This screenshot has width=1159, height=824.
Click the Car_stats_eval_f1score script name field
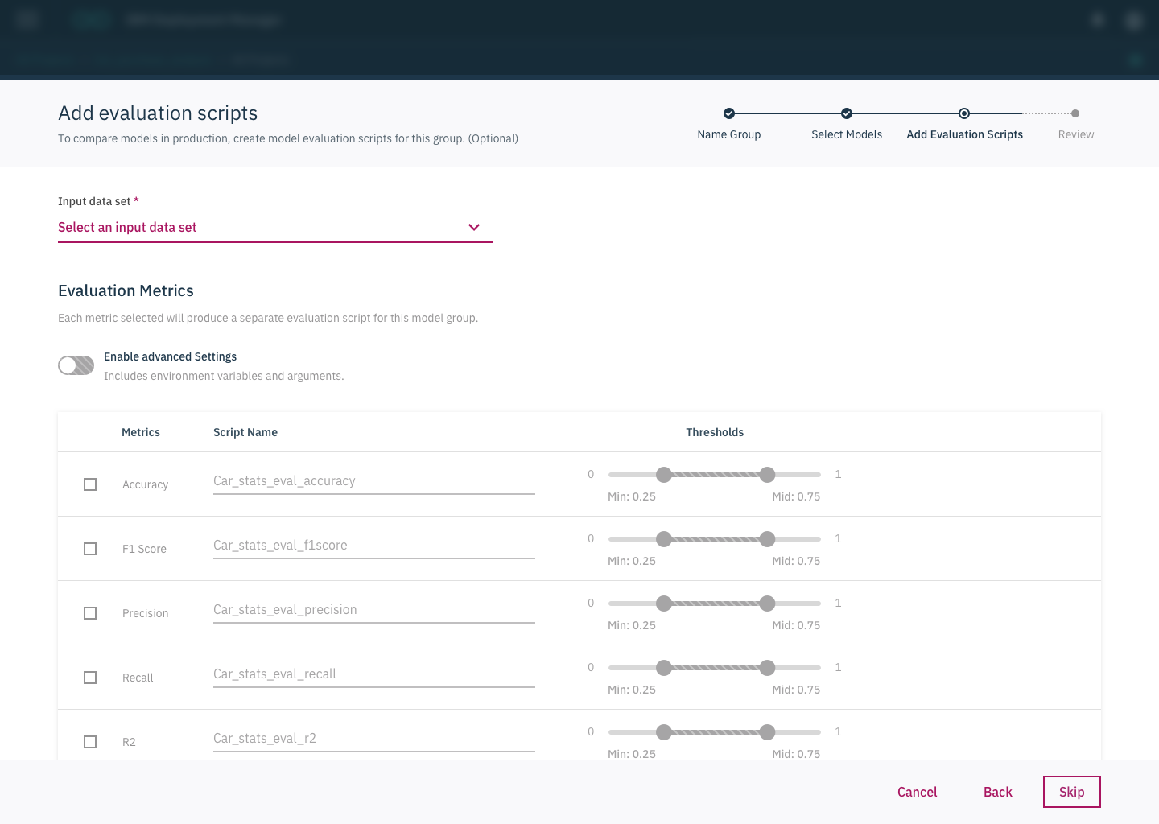click(374, 546)
